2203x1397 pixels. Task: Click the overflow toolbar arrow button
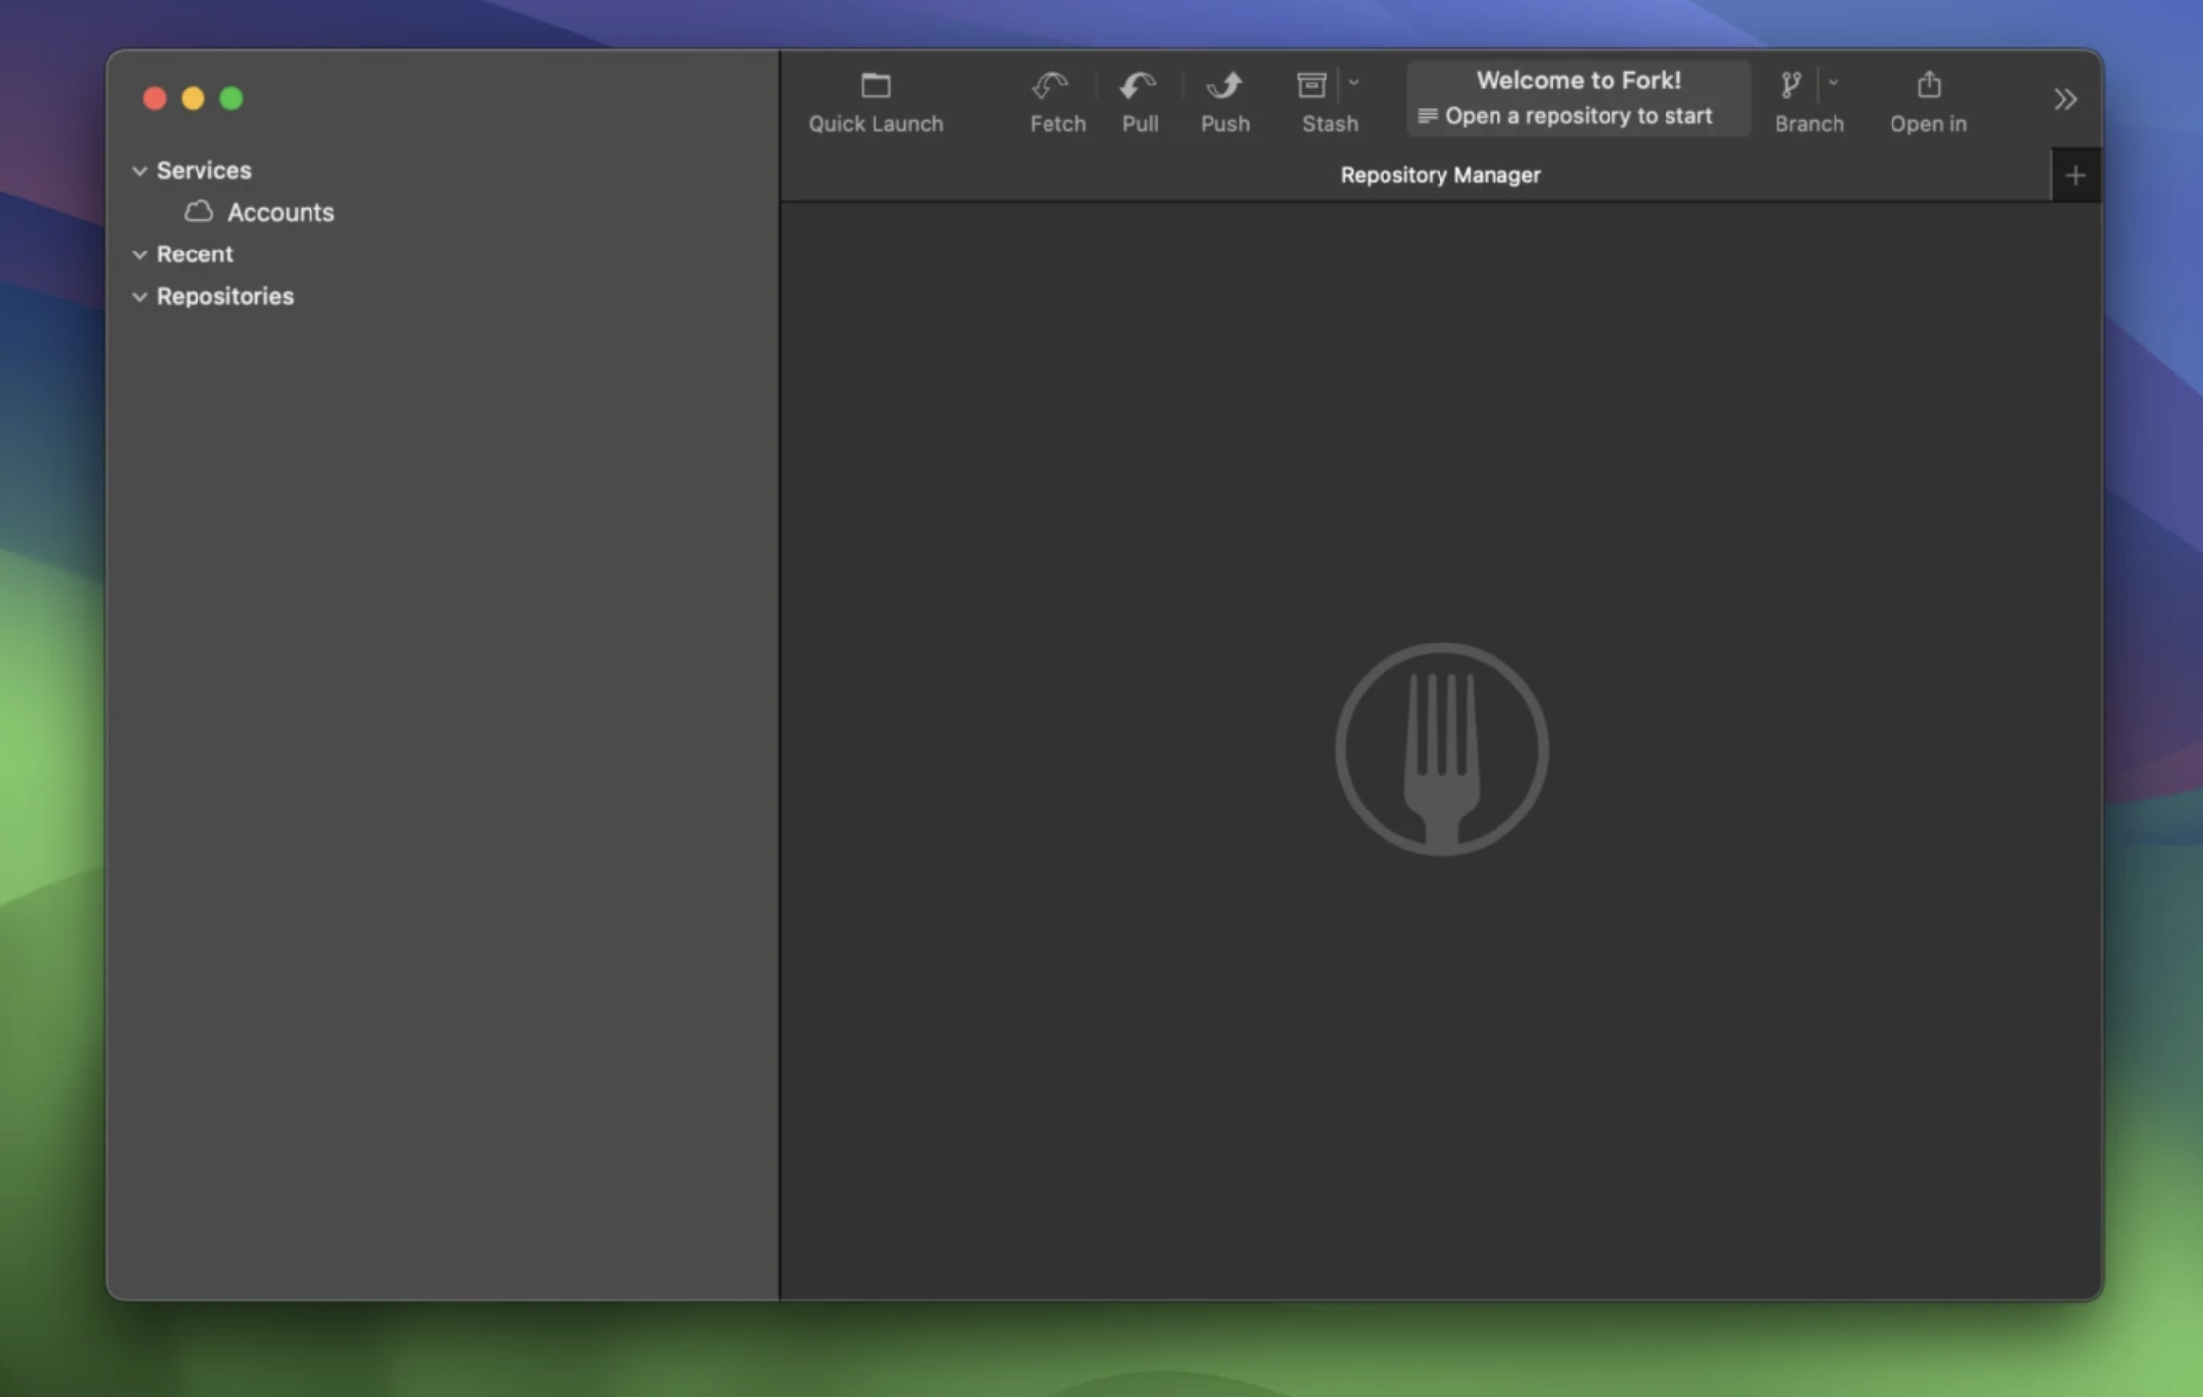pyautogui.click(x=2066, y=99)
